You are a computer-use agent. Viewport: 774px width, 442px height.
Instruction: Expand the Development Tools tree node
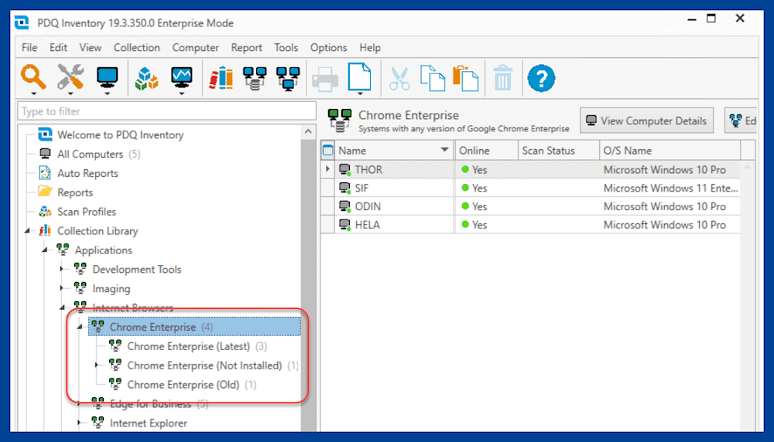click(x=62, y=269)
